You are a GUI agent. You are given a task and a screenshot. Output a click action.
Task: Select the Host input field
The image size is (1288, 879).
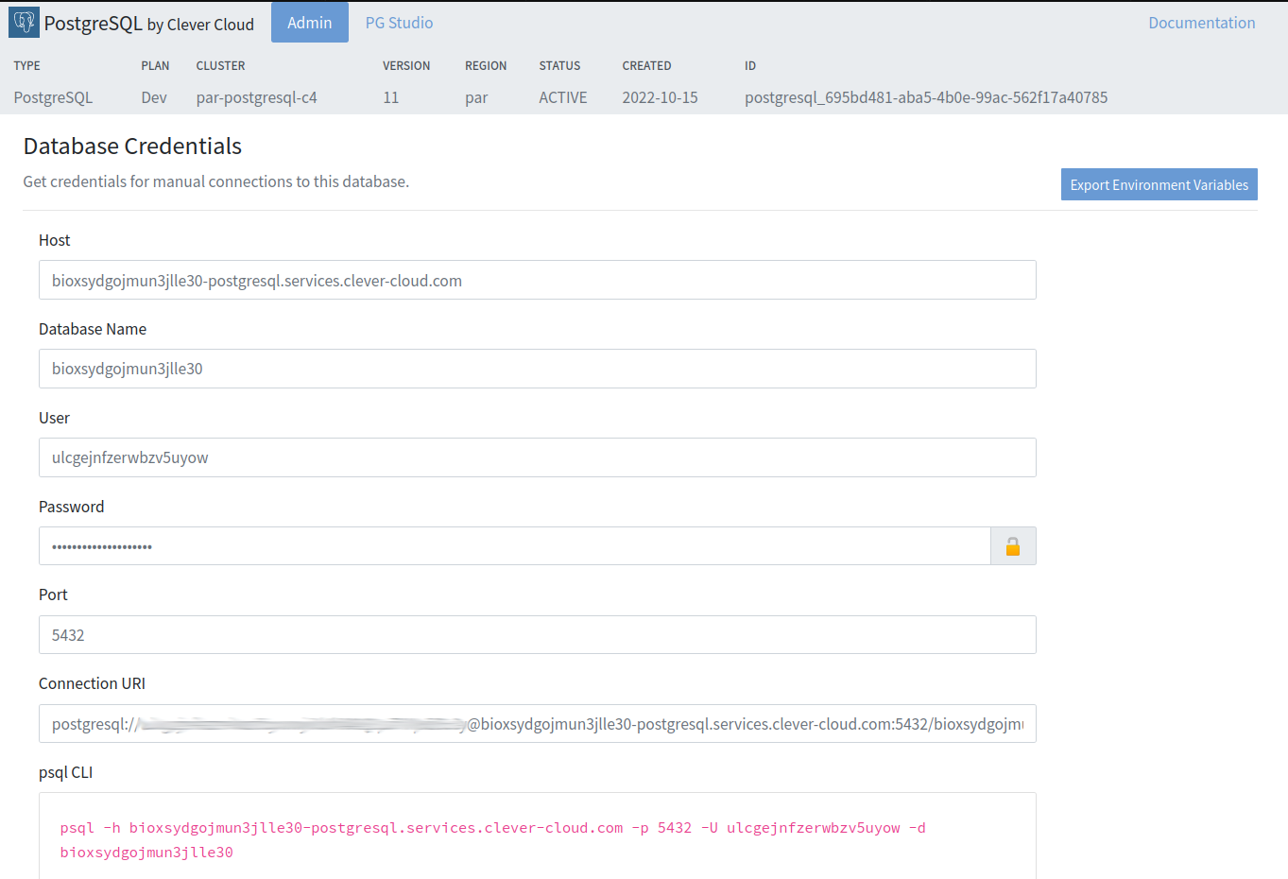[x=538, y=280]
